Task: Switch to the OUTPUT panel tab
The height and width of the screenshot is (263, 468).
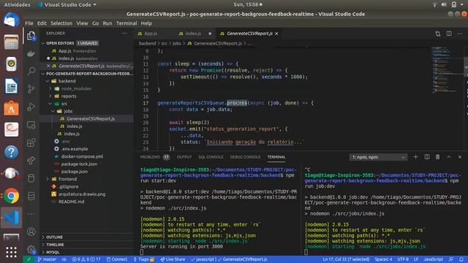Action: 184,157
